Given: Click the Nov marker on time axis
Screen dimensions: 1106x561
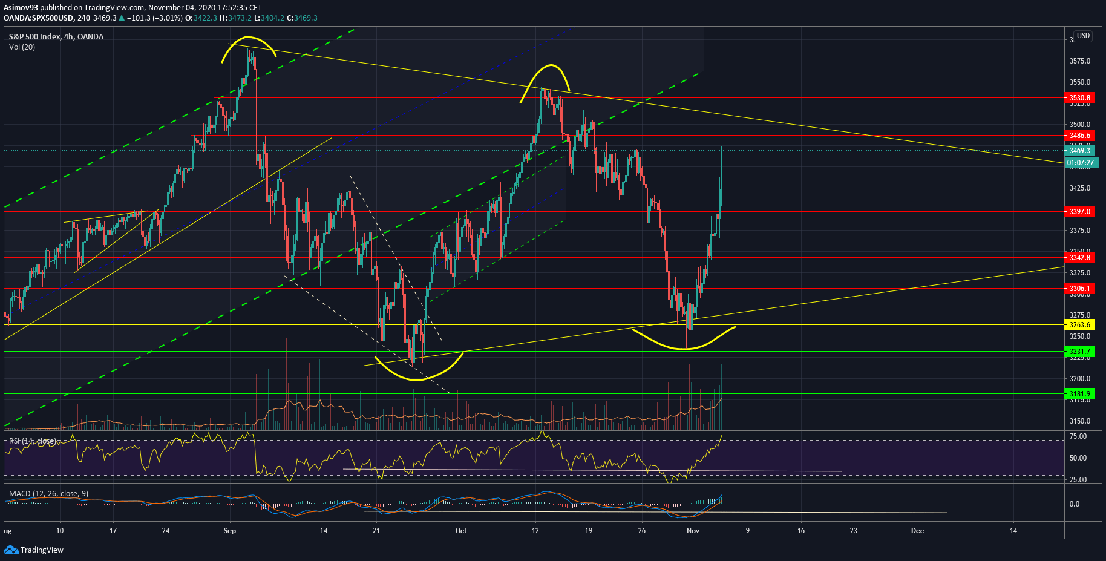Looking at the screenshot, I should tap(693, 531).
